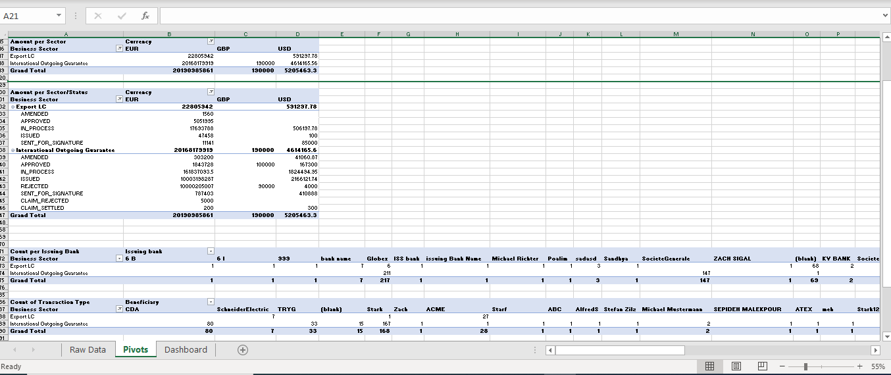
Task: Click the Insert Function fx icon
Action: [145, 15]
